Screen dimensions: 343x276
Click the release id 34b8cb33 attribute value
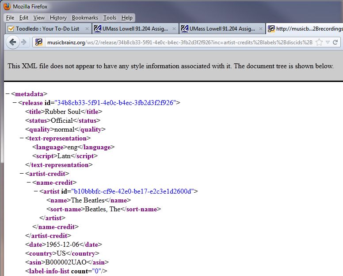(115, 103)
